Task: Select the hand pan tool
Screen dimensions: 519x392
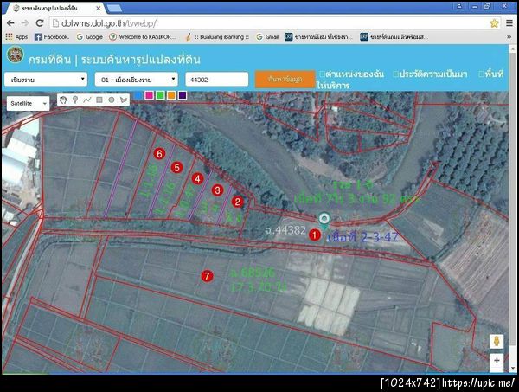Action: (63, 100)
